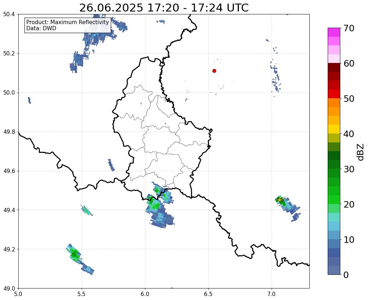
Task: Click the longitude label 5.5
Action: 82,294
